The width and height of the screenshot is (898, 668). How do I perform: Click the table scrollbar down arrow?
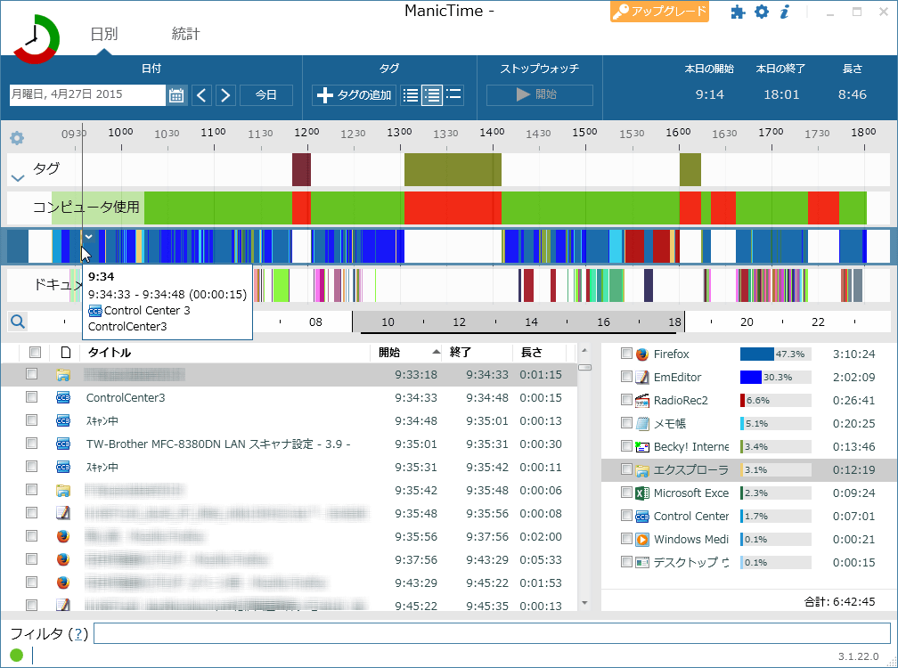click(x=584, y=603)
